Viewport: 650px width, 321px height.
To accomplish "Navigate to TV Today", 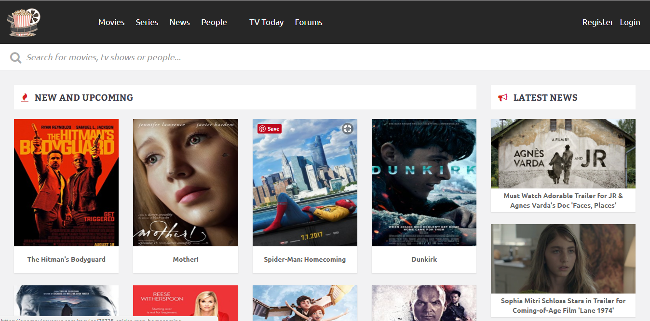I will [267, 22].
